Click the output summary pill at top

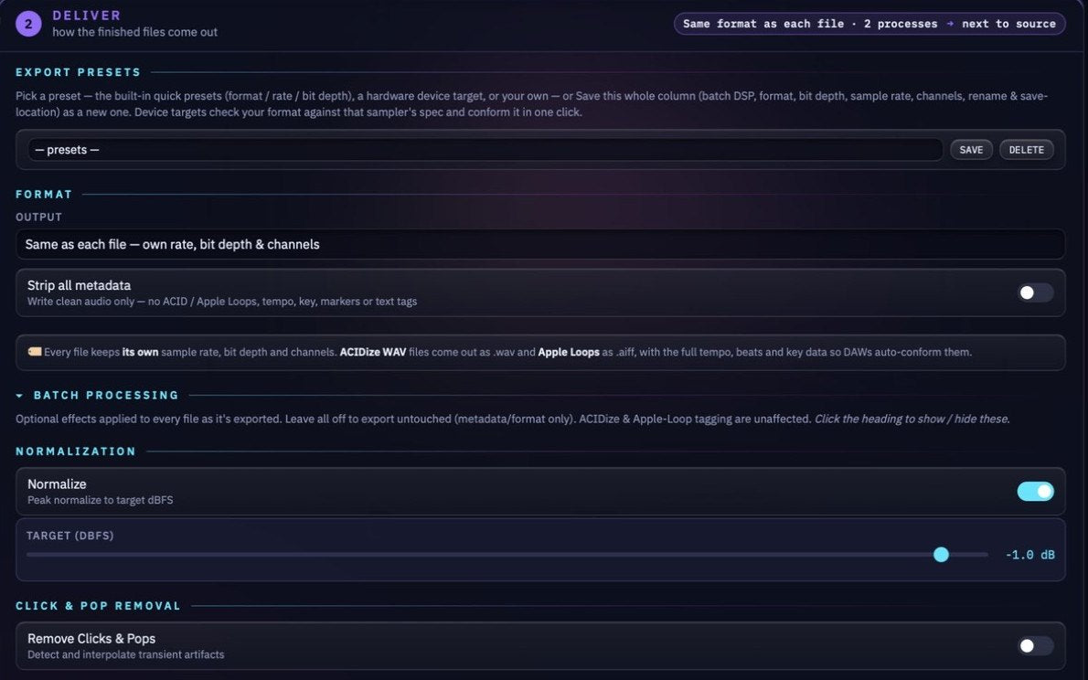pos(869,24)
